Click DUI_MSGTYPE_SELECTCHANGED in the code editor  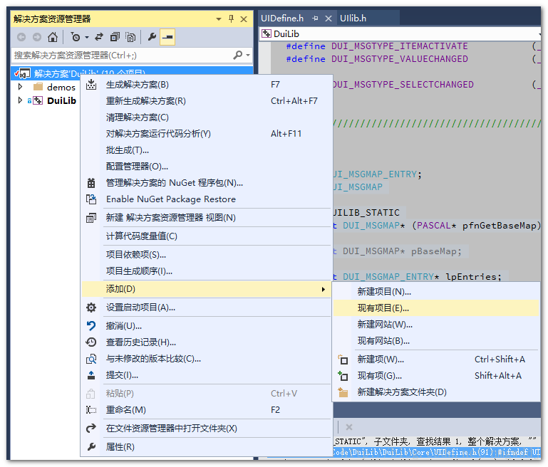coord(403,85)
